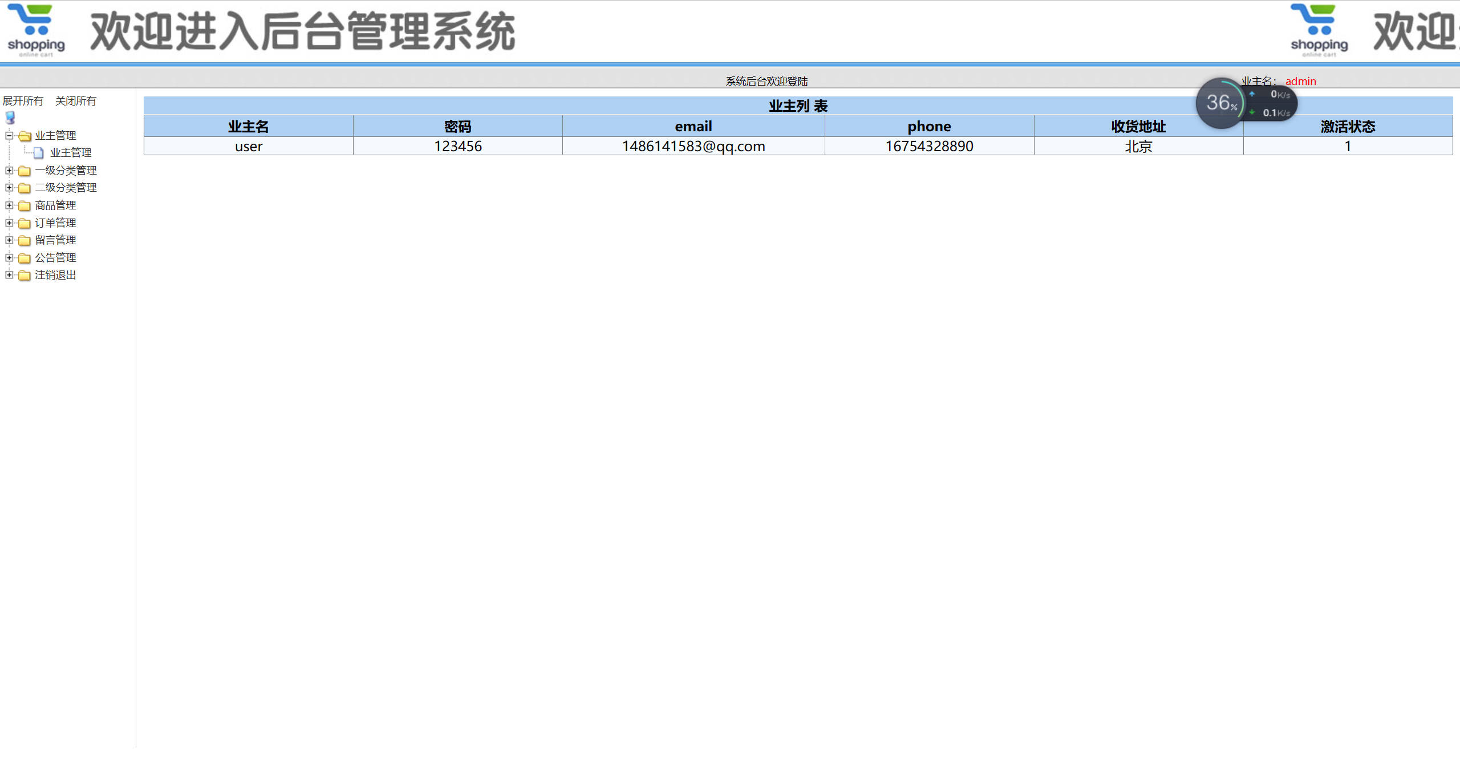This screenshot has height=784, width=1460.
Task: Click the folder icon beside 二级分类管理
Action: [x=24, y=188]
